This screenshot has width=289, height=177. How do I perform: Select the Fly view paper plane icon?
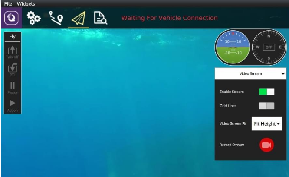(79, 18)
